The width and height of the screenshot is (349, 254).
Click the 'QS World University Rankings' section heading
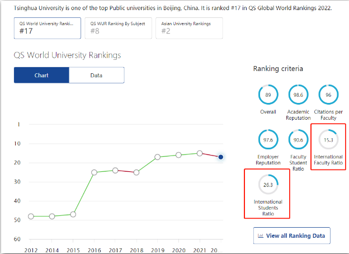[67, 55]
